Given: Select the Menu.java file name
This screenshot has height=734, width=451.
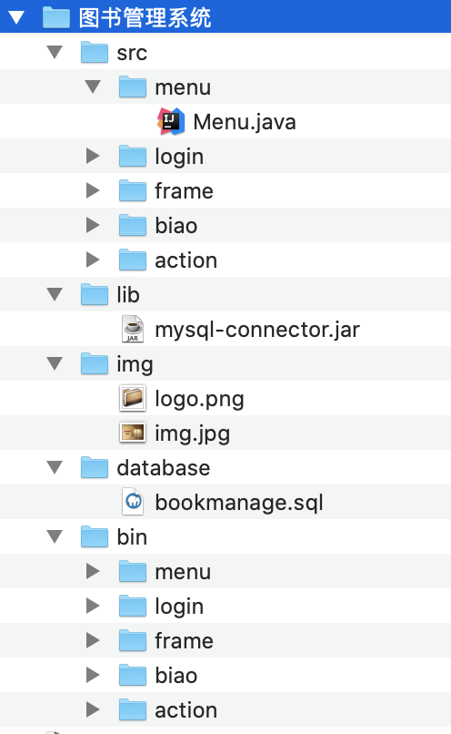Looking at the screenshot, I should pyautogui.click(x=245, y=122).
